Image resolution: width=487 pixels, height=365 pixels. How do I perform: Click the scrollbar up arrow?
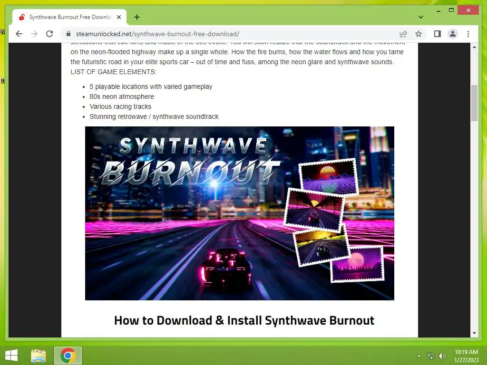(474, 47)
